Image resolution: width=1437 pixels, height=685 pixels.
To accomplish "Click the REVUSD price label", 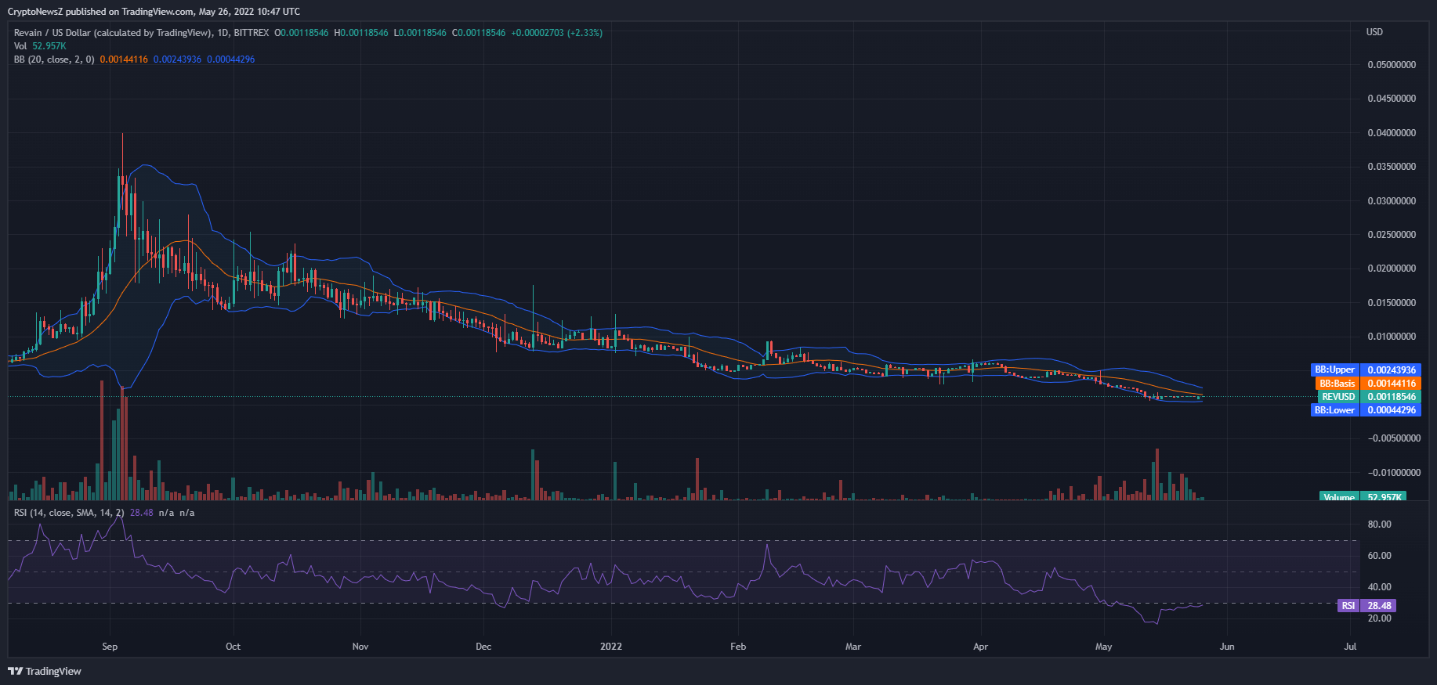I will click(1369, 397).
